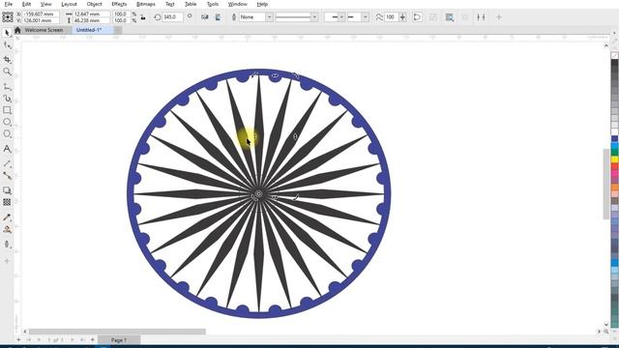Switch to the Welcome Screen tab
Image resolution: width=619 pixels, height=348 pixels.
(x=44, y=30)
